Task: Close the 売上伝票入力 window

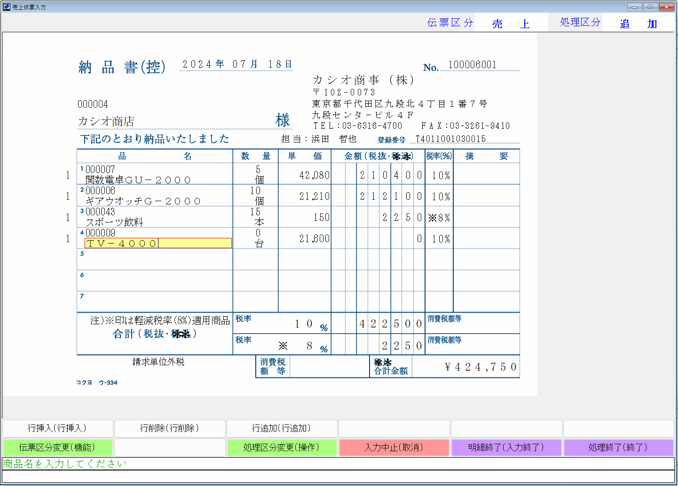Action: pos(667,7)
